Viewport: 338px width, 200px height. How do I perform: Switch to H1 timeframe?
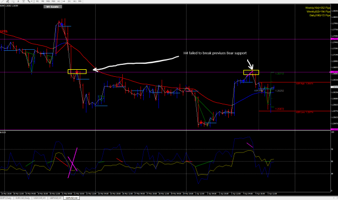click(58, 1)
